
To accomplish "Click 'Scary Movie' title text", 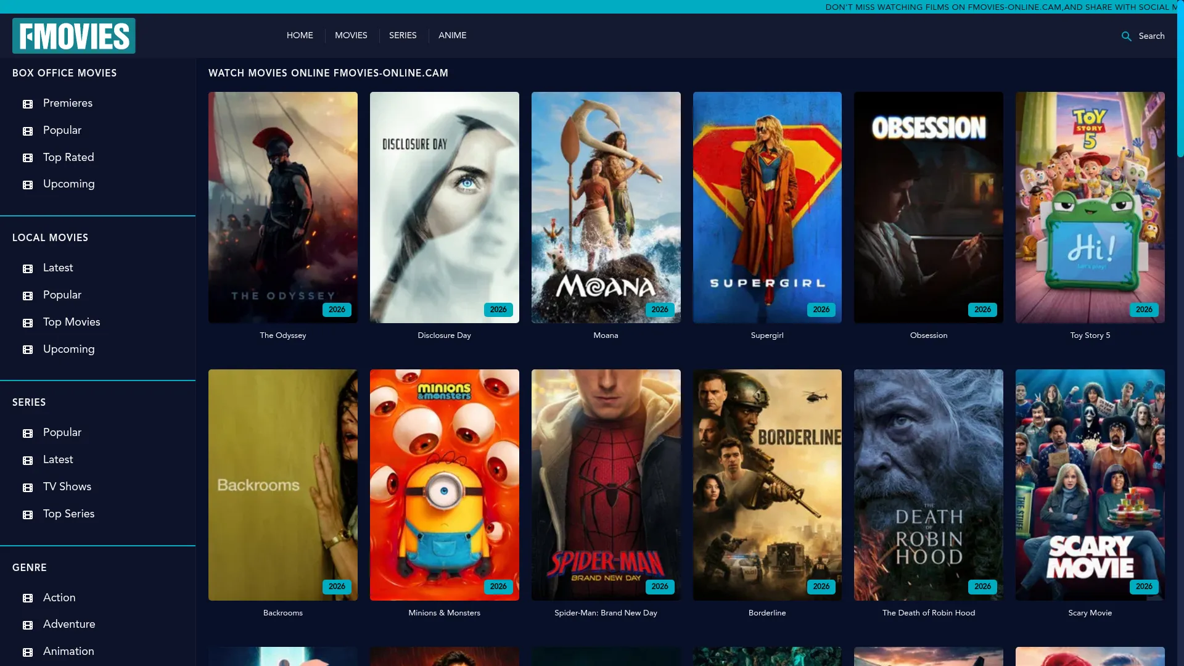I will coord(1090,613).
